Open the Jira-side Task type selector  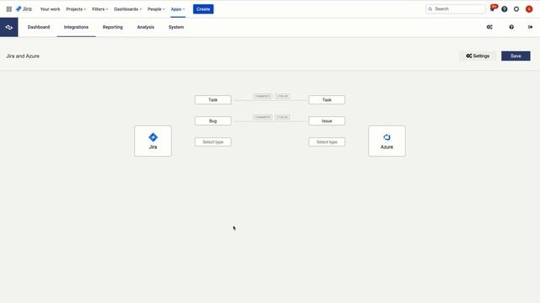pyautogui.click(x=213, y=100)
